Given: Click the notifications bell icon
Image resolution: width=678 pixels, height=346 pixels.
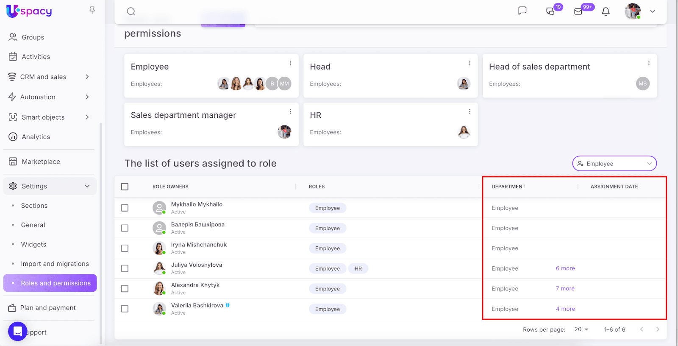Looking at the screenshot, I should (606, 11).
